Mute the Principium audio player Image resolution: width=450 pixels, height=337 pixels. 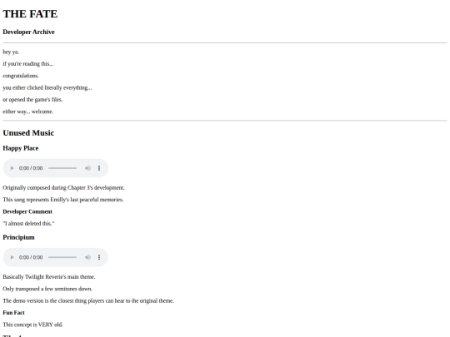[x=87, y=257]
